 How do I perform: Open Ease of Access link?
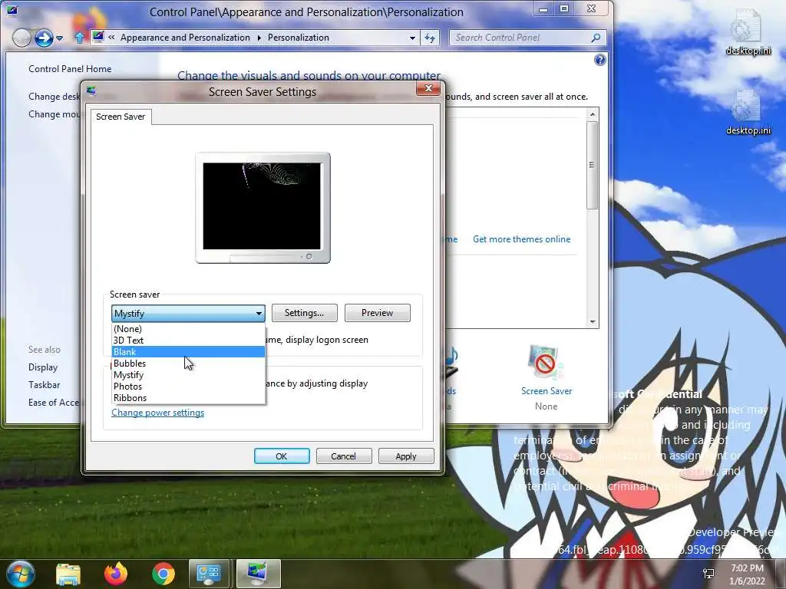point(54,402)
